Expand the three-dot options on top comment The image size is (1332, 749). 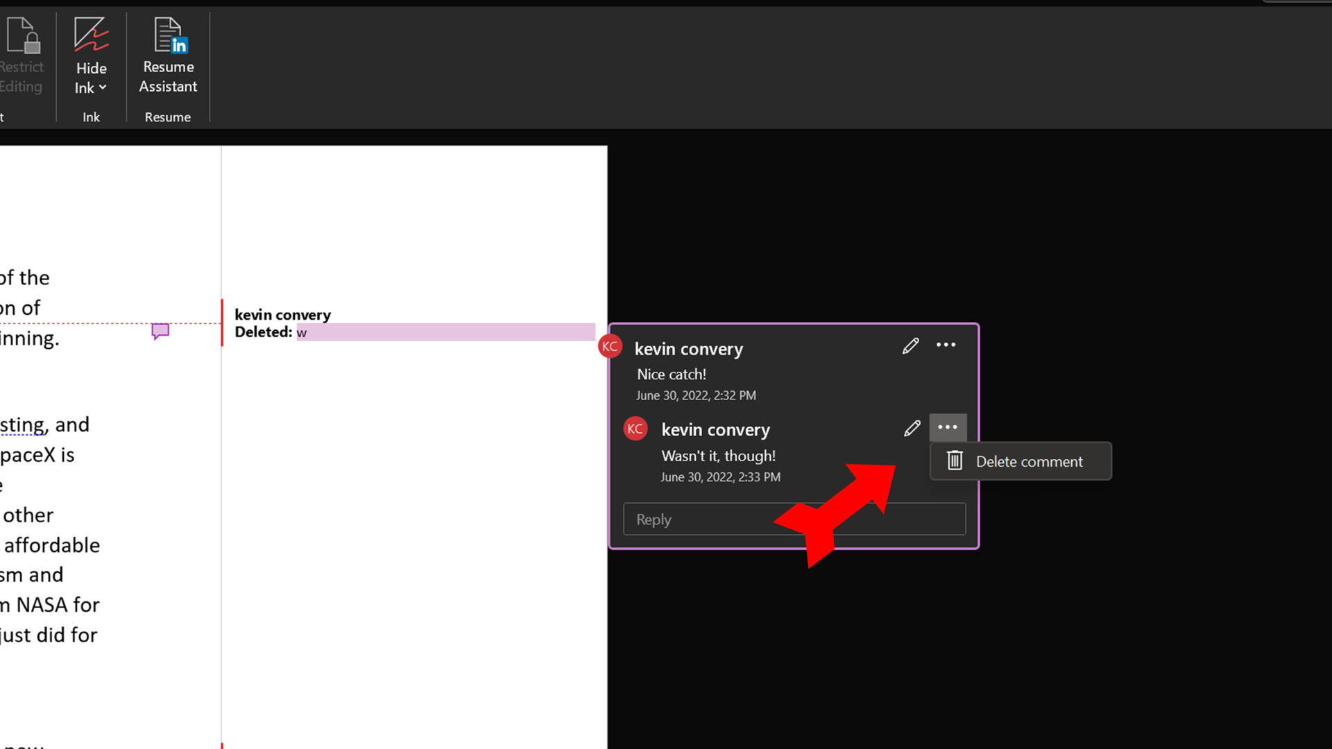[x=946, y=345]
